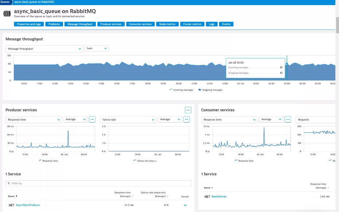Image resolution: width=339 pixels, height=212 pixels.
Task: Go to Producer services section
Action: (111, 24)
